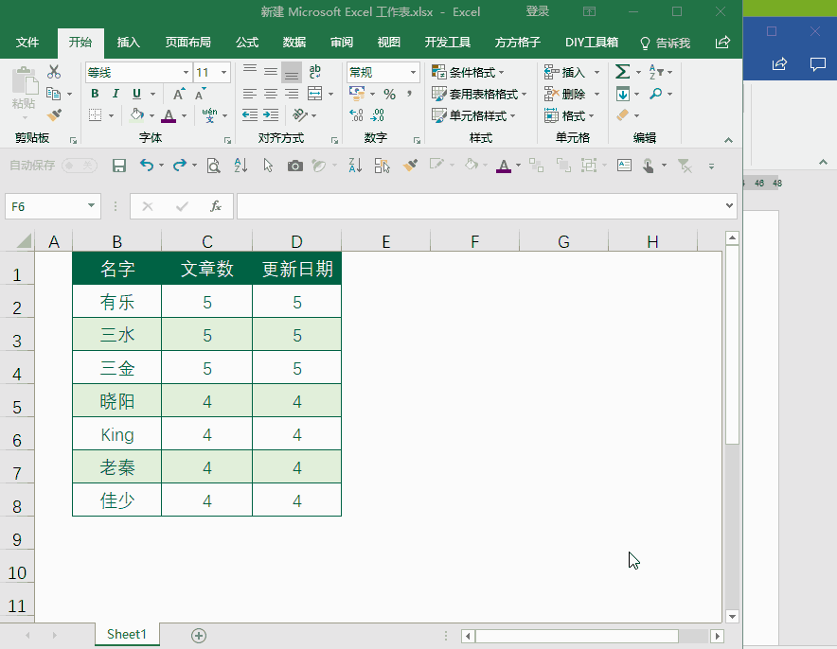Increase indent icon
The height and width of the screenshot is (649, 837).
pos(271,115)
